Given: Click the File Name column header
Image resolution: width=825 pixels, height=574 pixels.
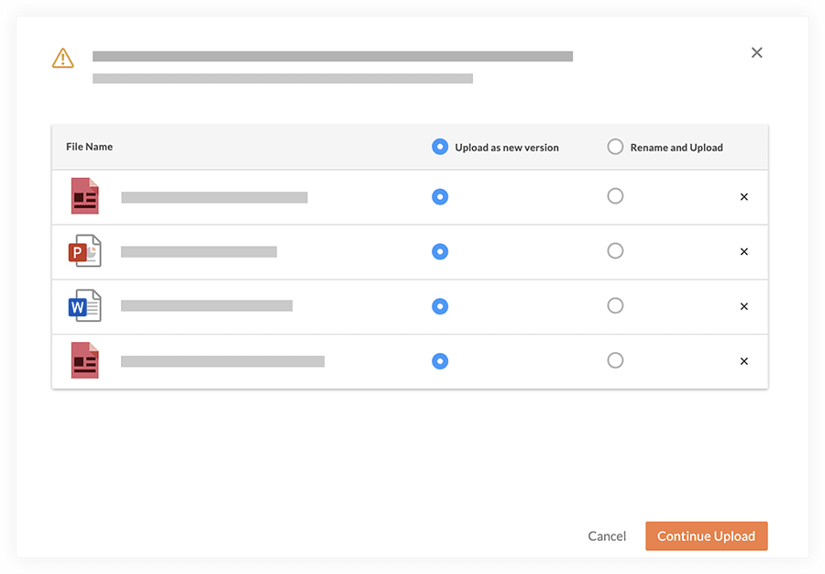Looking at the screenshot, I should 89,146.
